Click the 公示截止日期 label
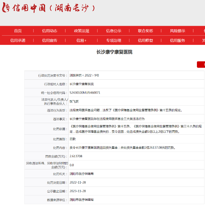Image resolution: width=205 pixels, height=205 pixels. pyautogui.click(x=57, y=191)
